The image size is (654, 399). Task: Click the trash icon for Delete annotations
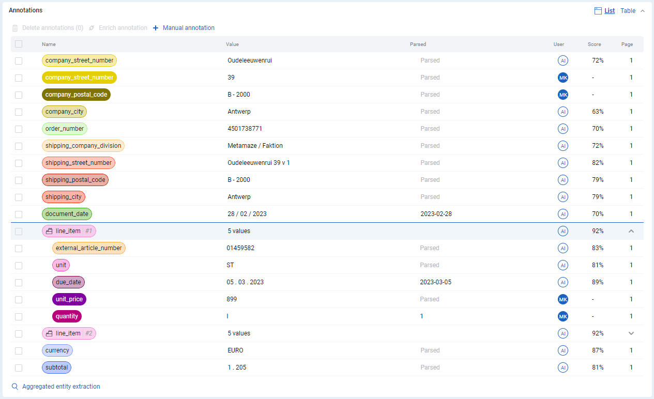click(x=15, y=28)
